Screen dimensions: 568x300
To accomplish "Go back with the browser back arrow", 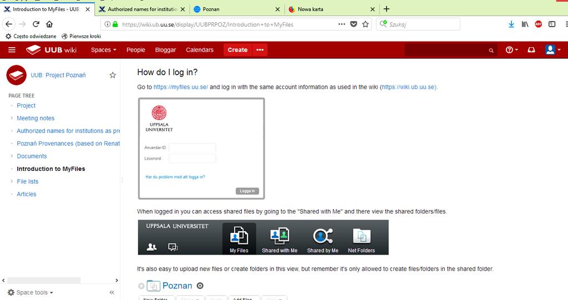I will coord(9,24).
